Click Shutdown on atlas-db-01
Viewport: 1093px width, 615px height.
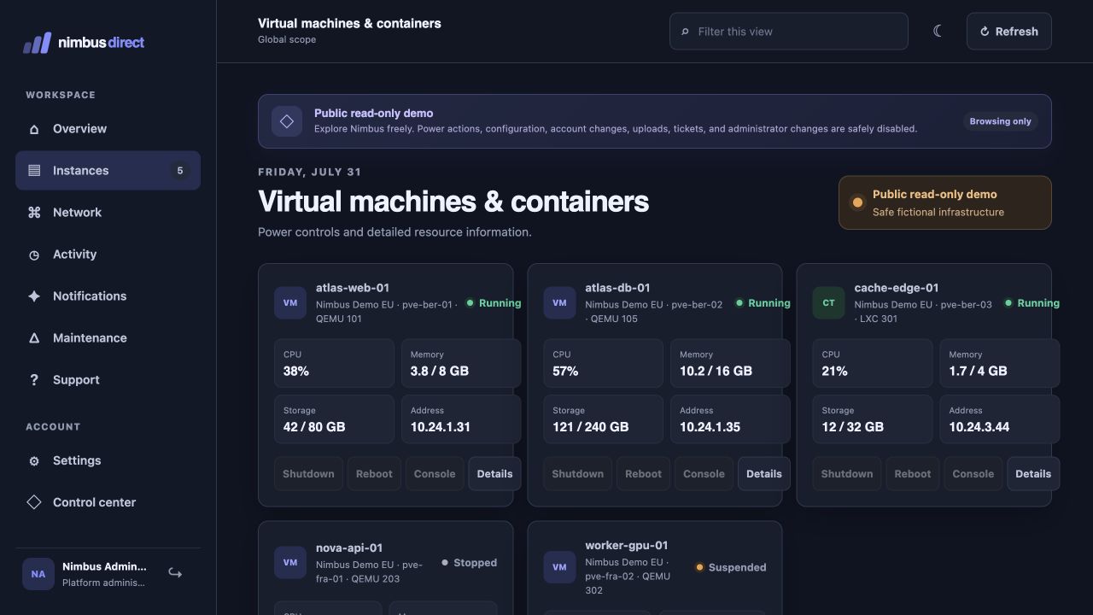click(x=577, y=474)
